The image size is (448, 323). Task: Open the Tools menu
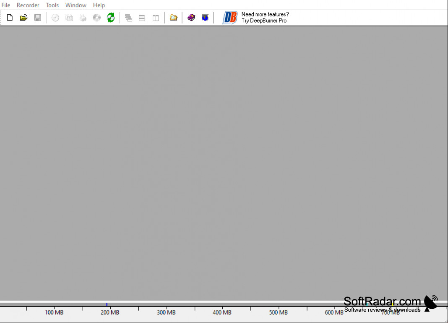52,5
